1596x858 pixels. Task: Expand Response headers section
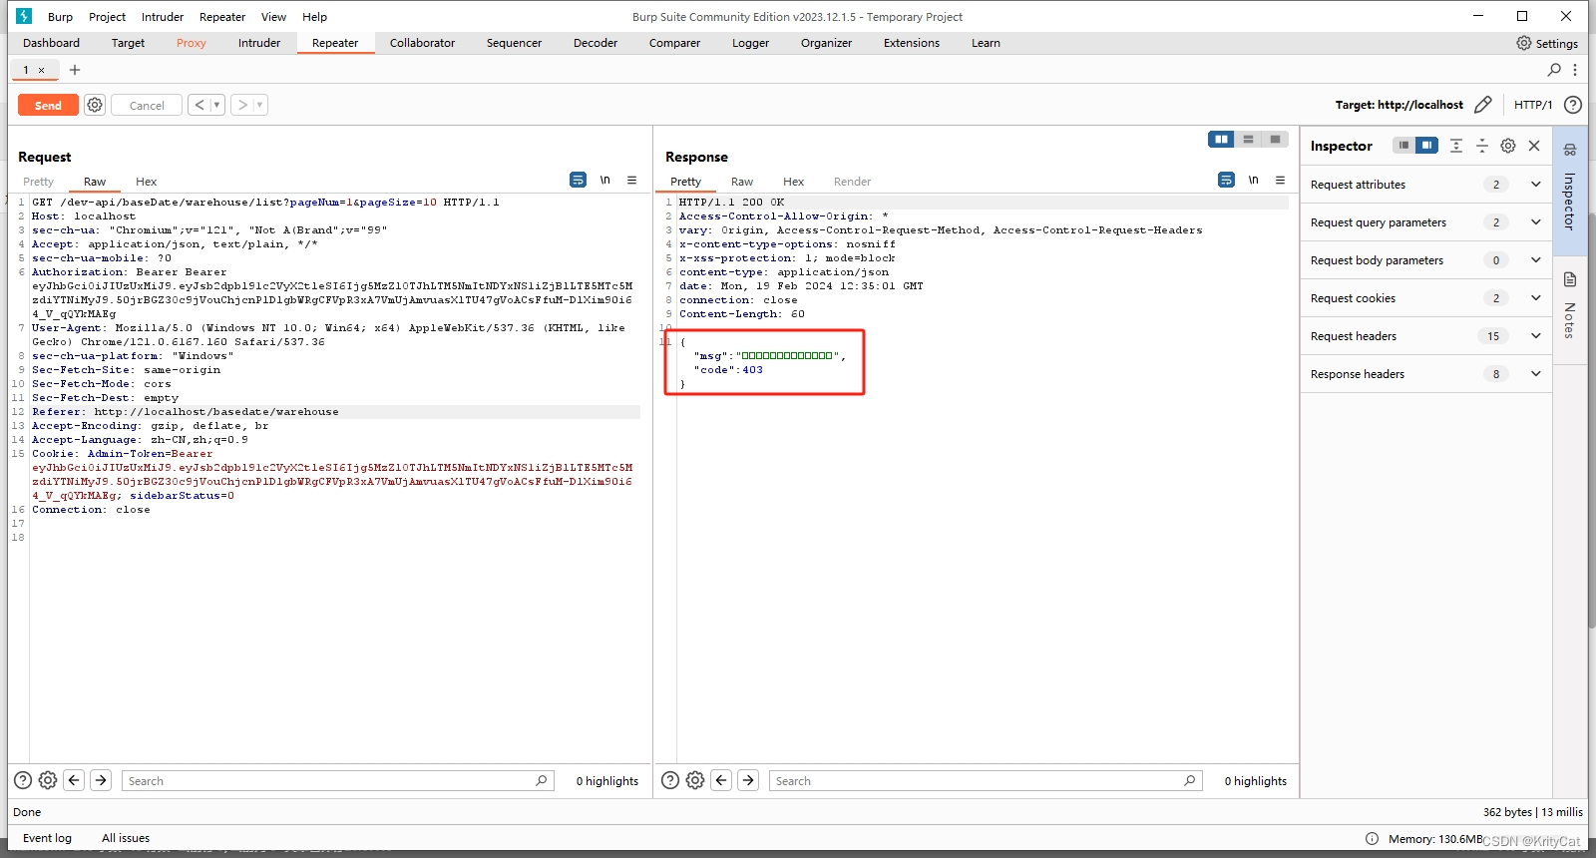pos(1535,374)
